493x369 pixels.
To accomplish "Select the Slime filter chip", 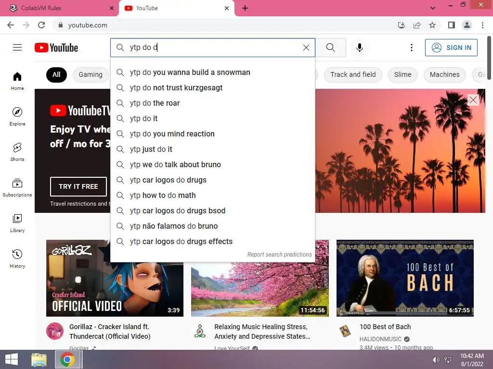I will pos(402,74).
